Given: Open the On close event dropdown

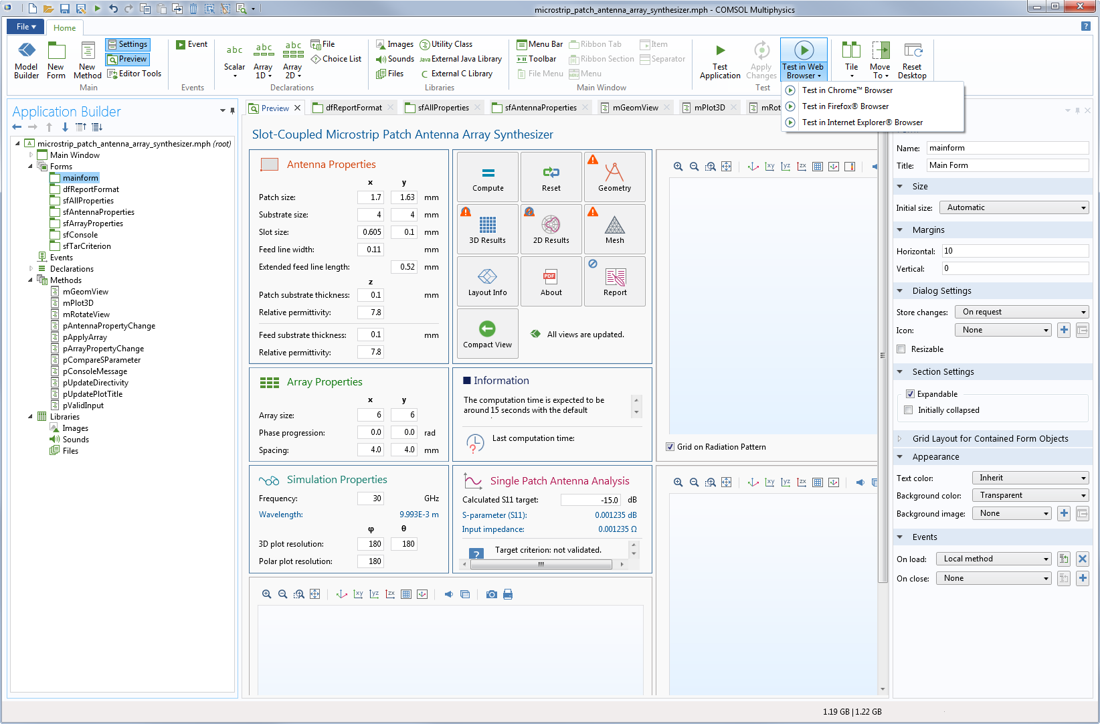Looking at the screenshot, I should pyautogui.click(x=994, y=578).
